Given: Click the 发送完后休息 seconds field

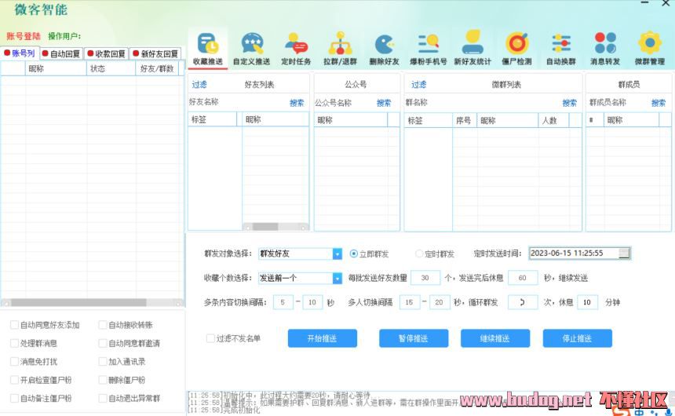Looking at the screenshot, I should click(x=523, y=278).
